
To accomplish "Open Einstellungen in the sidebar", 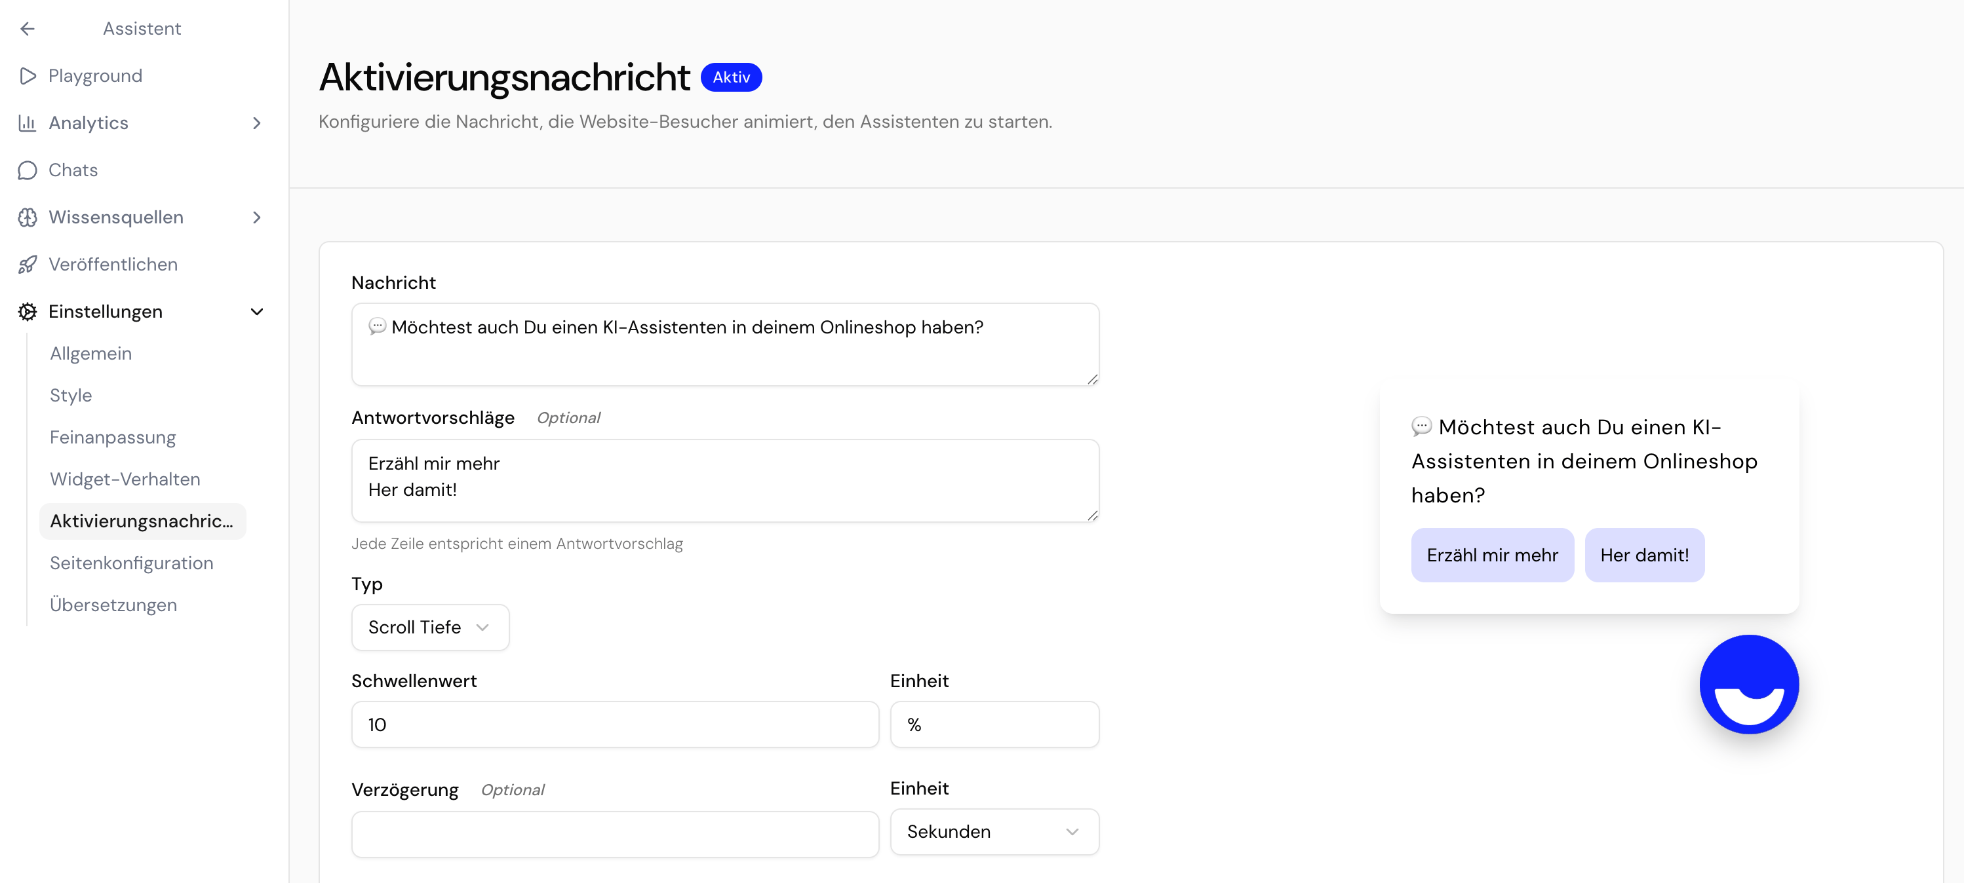I will (x=105, y=312).
